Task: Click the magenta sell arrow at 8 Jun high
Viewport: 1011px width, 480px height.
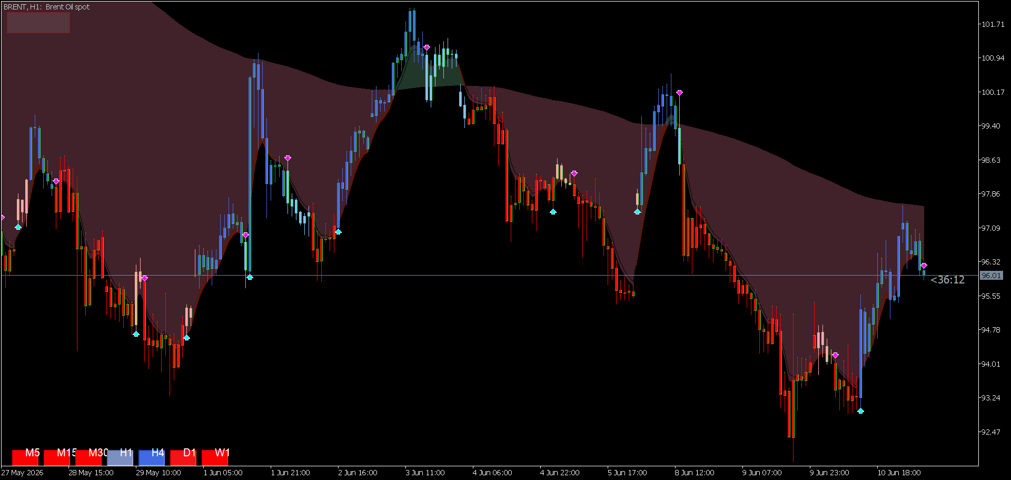Action: (679, 93)
